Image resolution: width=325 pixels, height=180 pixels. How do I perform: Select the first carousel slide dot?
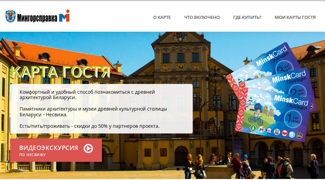pyautogui.click(x=178, y=169)
